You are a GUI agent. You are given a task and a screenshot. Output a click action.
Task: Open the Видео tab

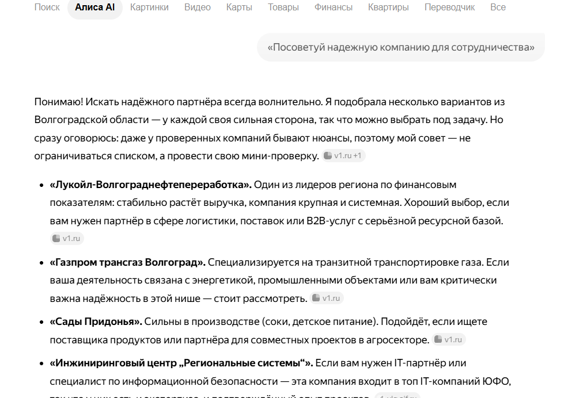(x=198, y=7)
